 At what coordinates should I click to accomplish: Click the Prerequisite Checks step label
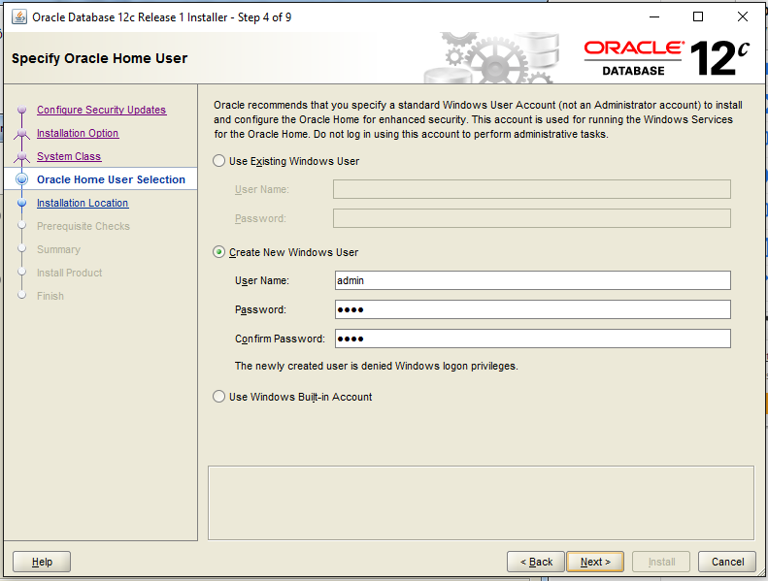(x=83, y=226)
